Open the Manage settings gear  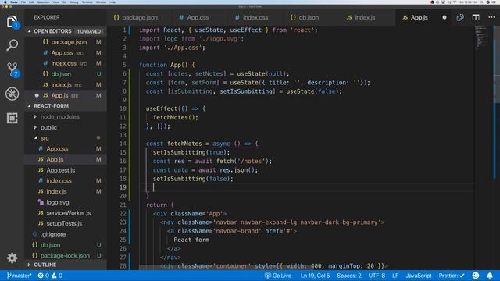pos(12,258)
